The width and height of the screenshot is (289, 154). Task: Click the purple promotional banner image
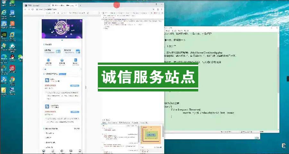click(x=62, y=29)
